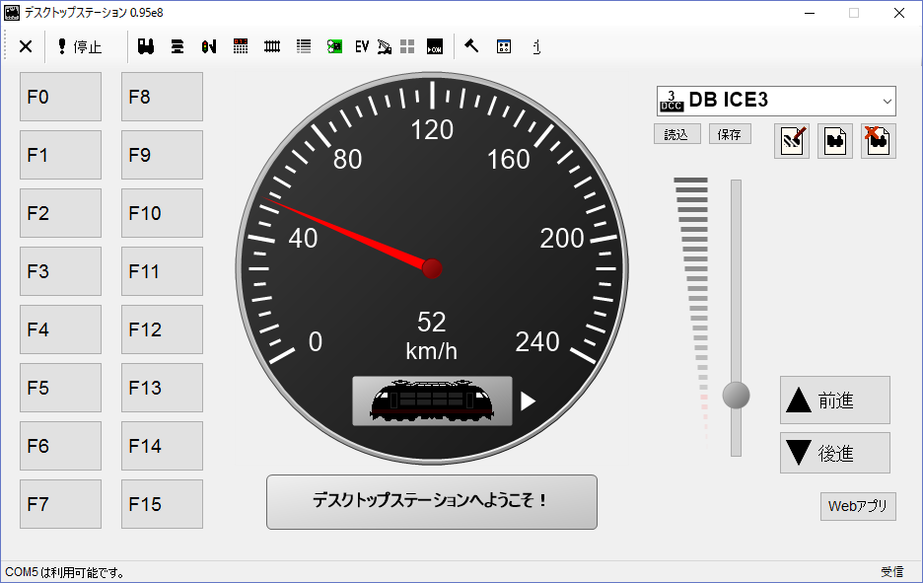Click the locomotive image on the speedometer

coord(432,401)
